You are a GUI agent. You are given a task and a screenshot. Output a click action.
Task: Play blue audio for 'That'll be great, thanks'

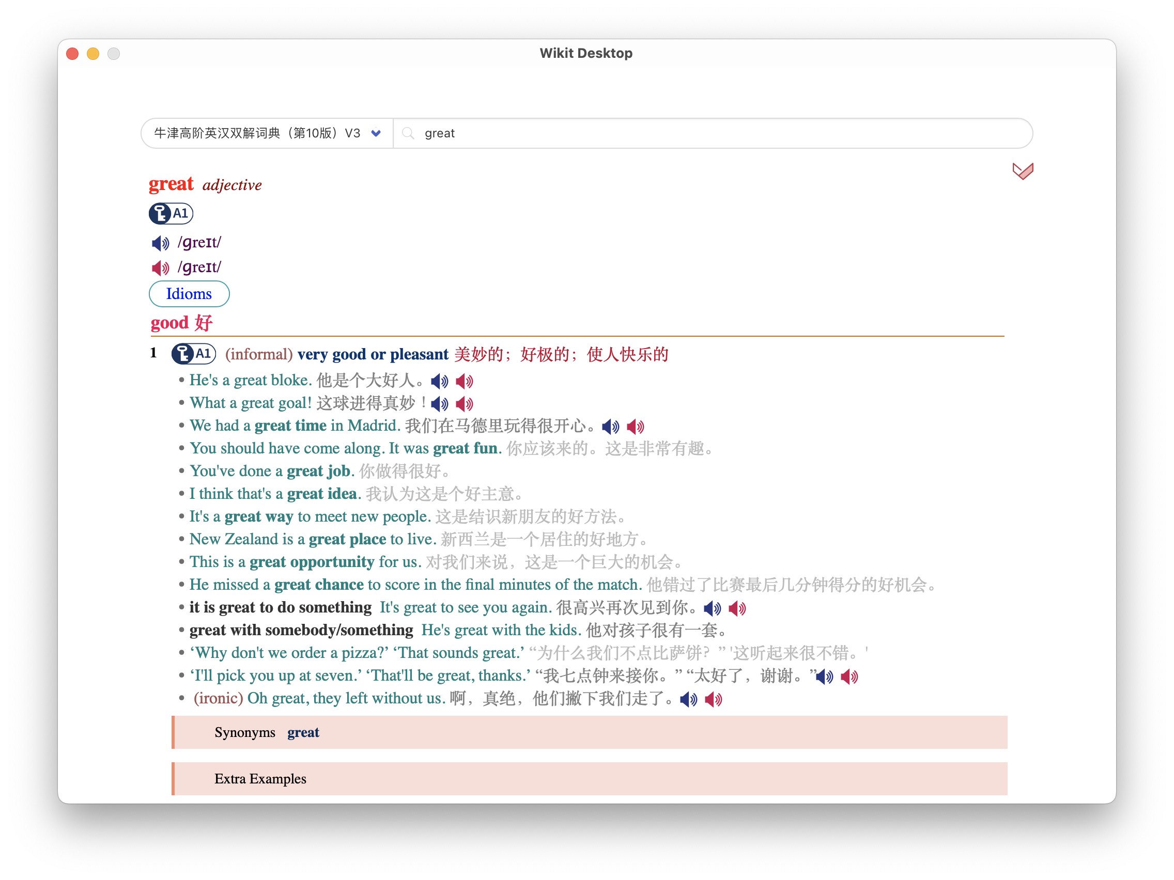(x=825, y=677)
